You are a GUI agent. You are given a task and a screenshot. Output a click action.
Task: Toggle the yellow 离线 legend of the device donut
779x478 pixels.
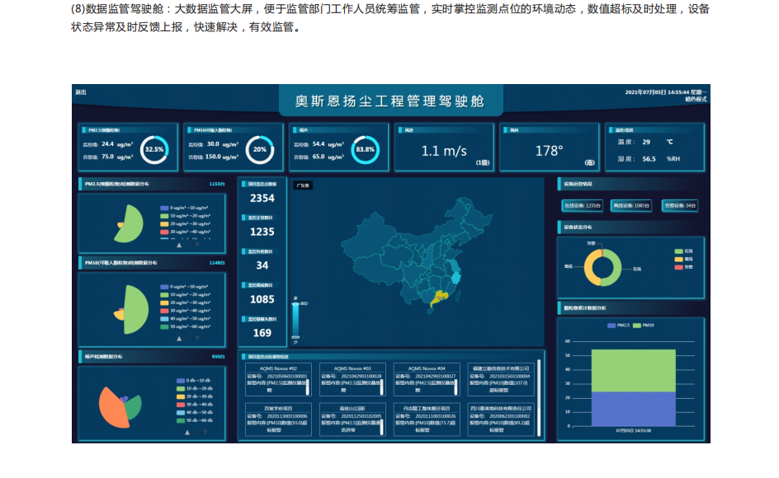tap(683, 259)
